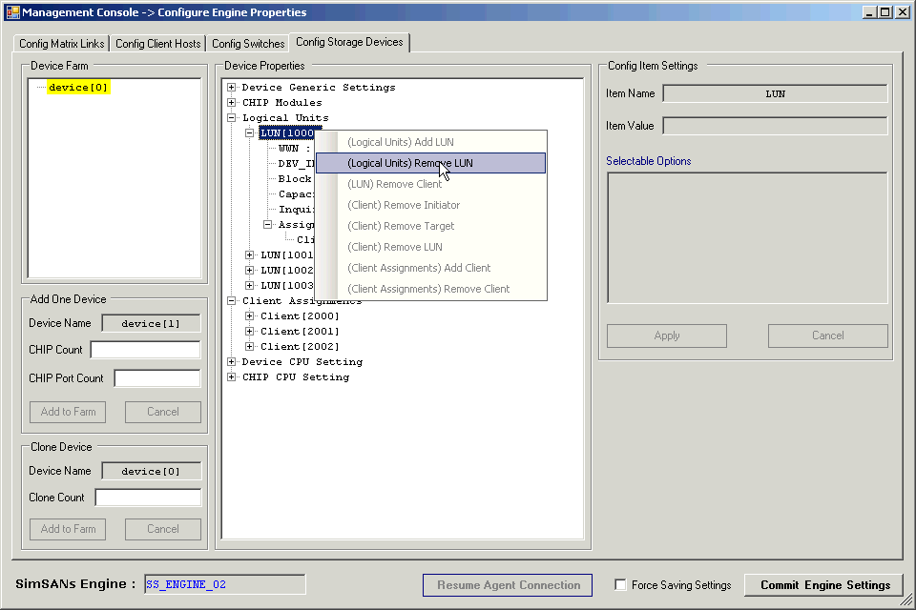Expand Device Generic Settings node
The width and height of the screenshot is (916, 610).
[x=231, y=87]
